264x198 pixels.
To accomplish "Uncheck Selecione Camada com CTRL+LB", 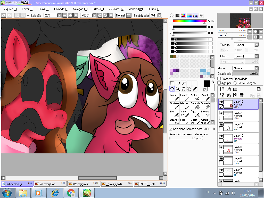I will (x=171, y=129).
